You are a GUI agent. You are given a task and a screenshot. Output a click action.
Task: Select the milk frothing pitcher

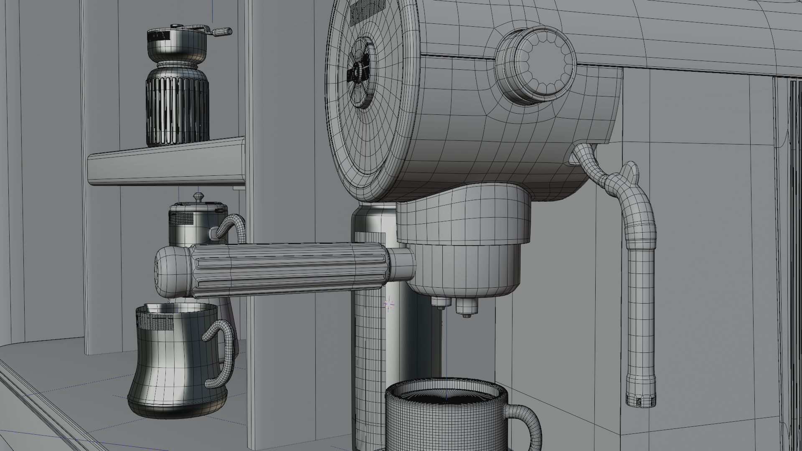(x=181, y=362)
